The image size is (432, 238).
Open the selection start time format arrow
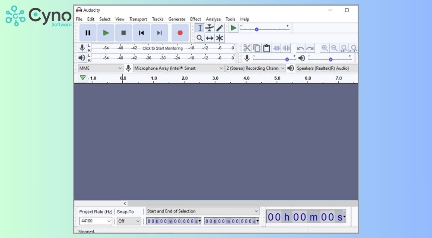tap(200, 221)
